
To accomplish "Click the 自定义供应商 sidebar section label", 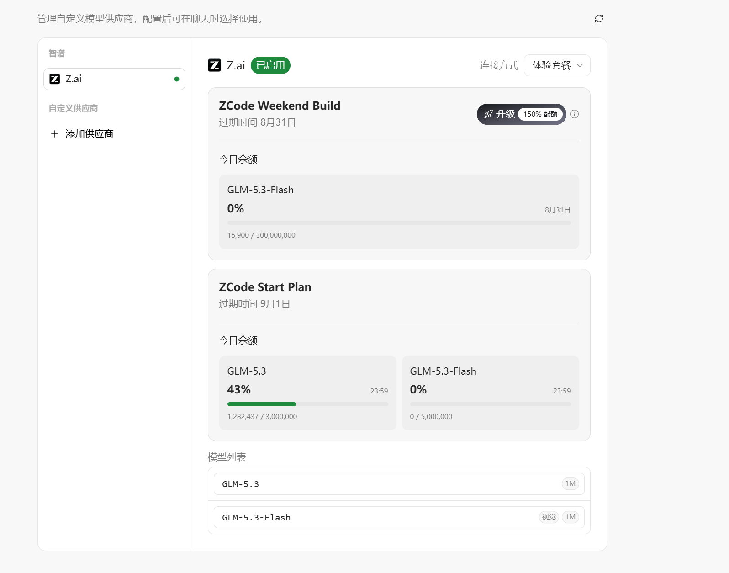I will point(73,108).
